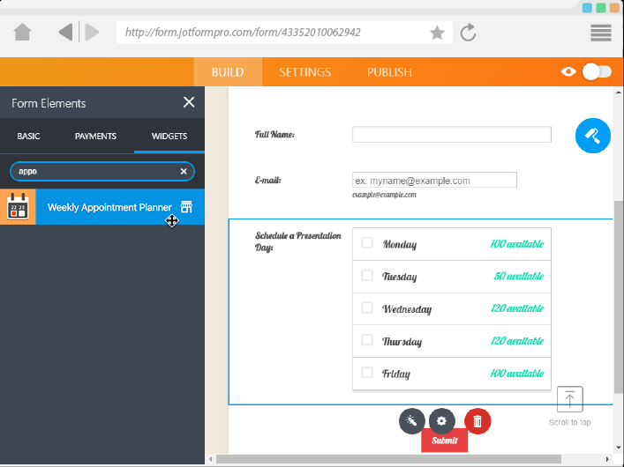Click '50 available' text for Tuesday
The height and width of the screenshot is (467, 624).
coord(519,276)
